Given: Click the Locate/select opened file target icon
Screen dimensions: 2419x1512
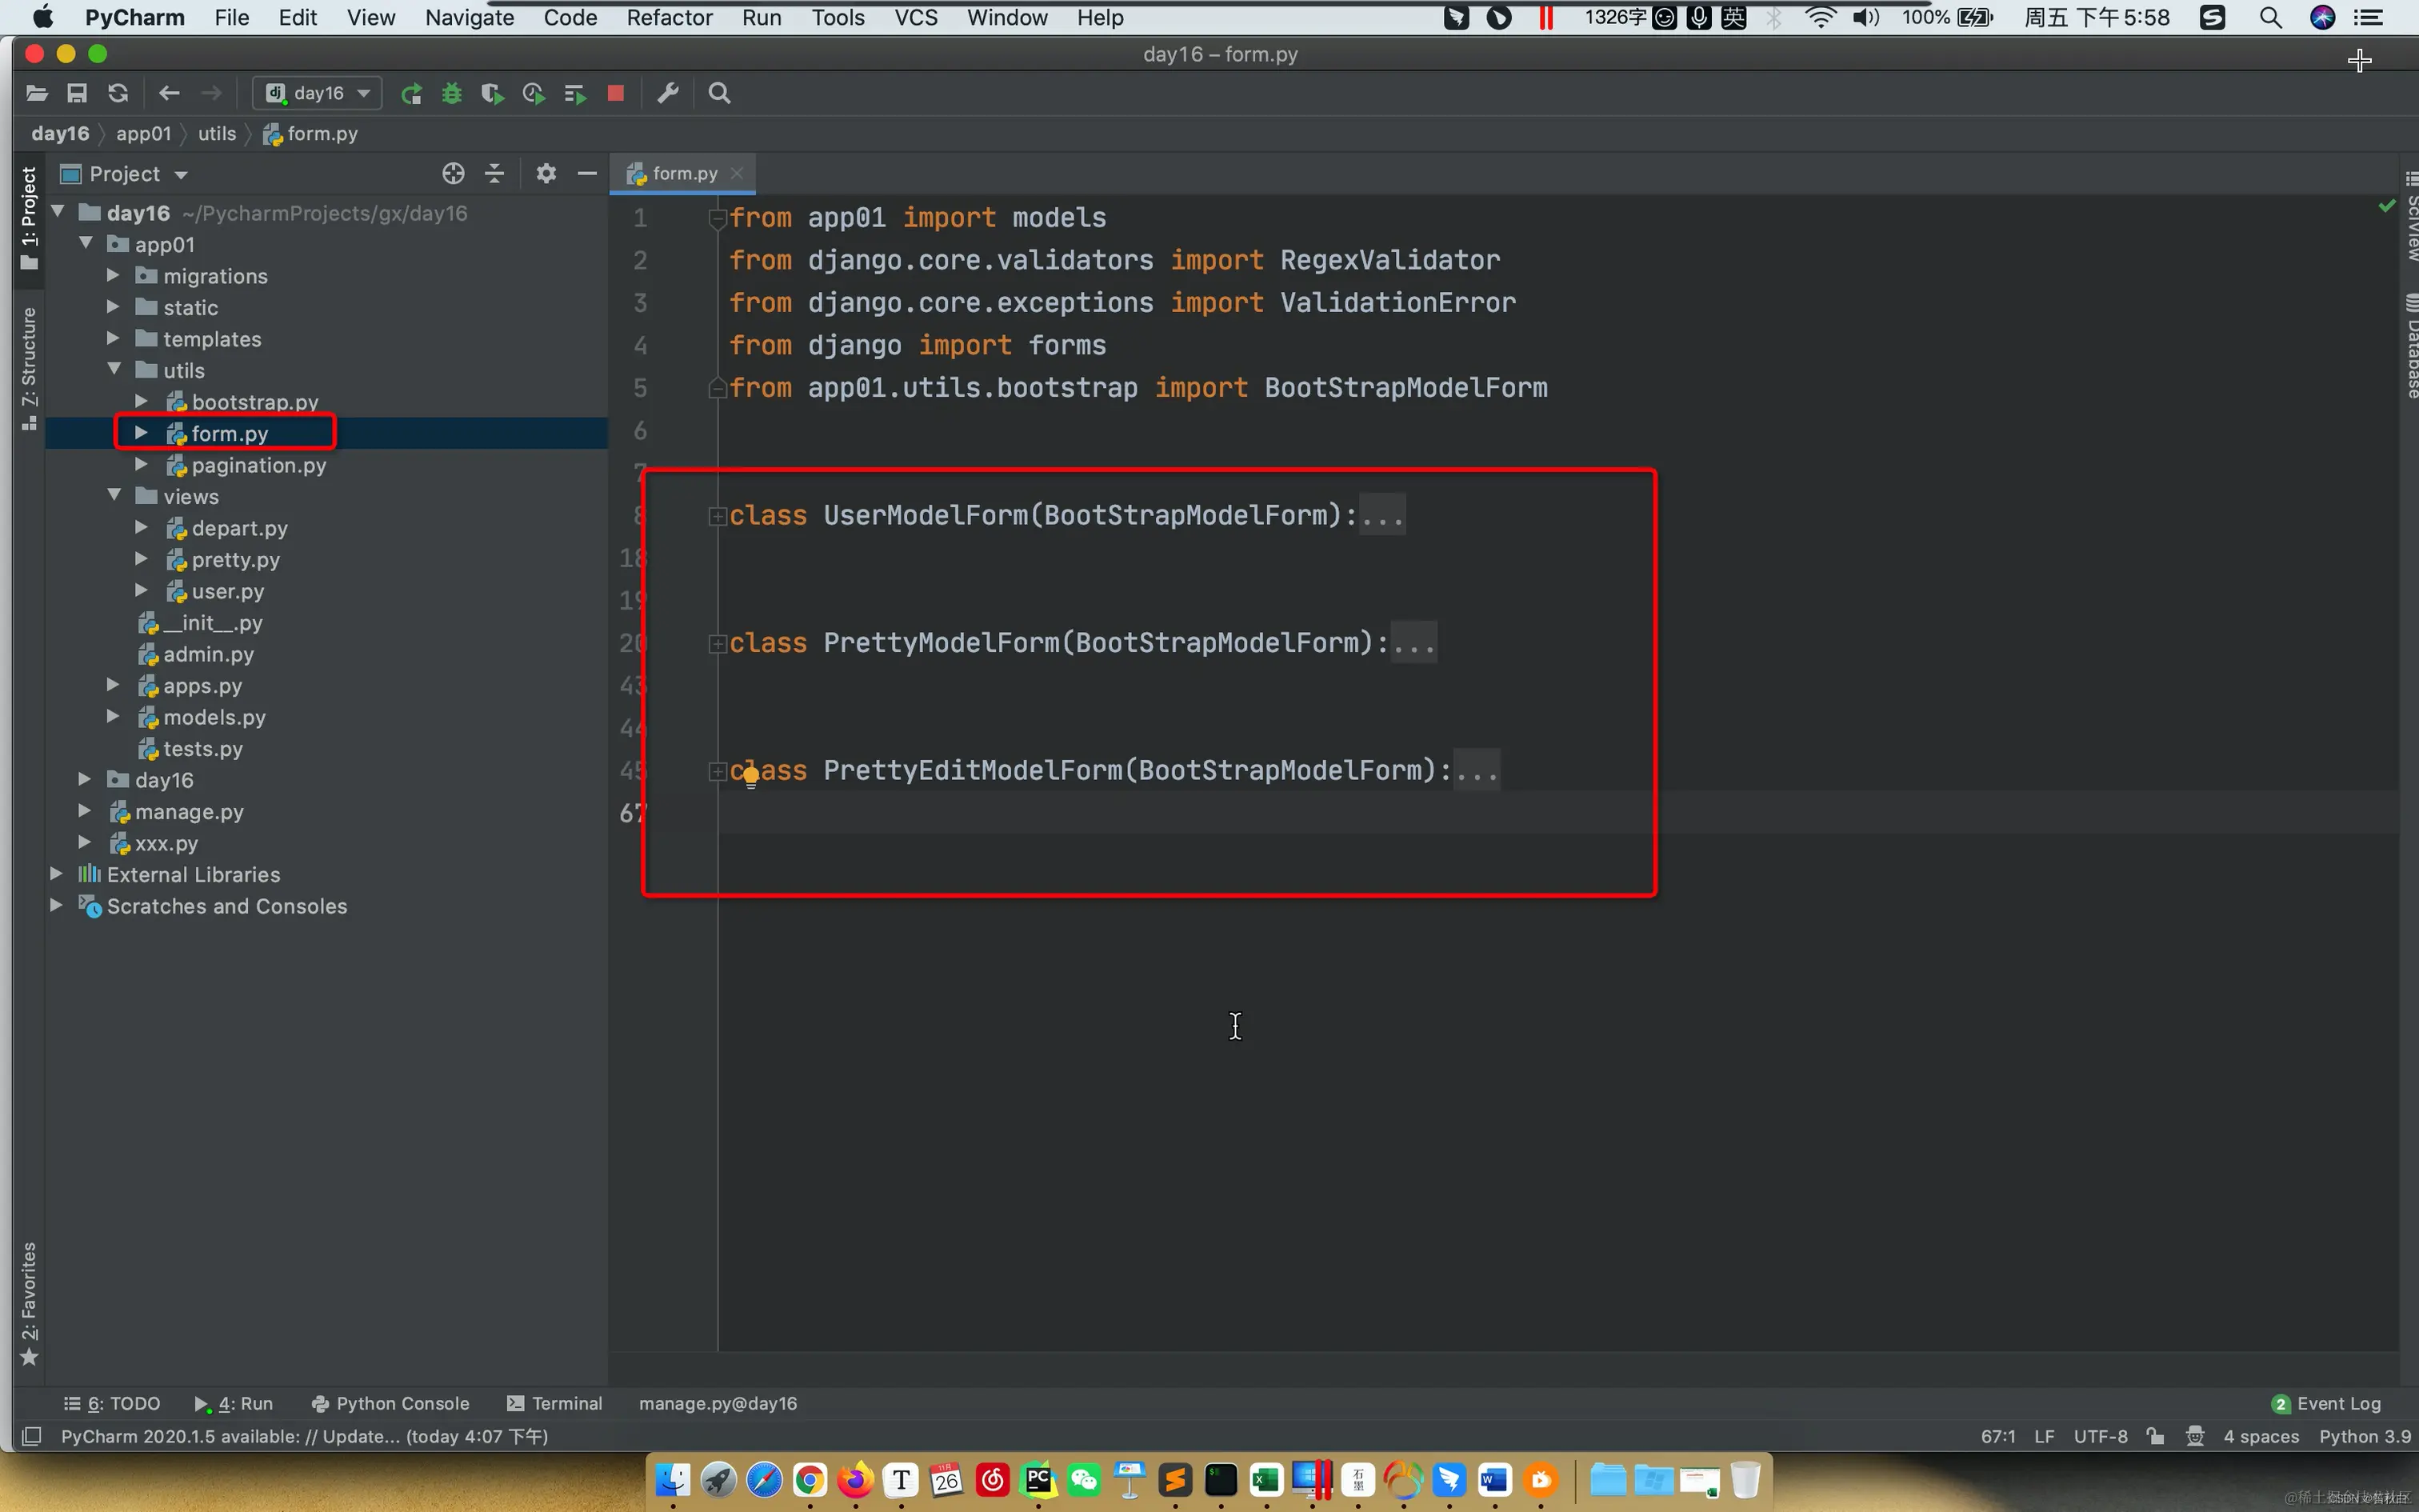Looking at the screenshot, I should click(x=453, y=174).
